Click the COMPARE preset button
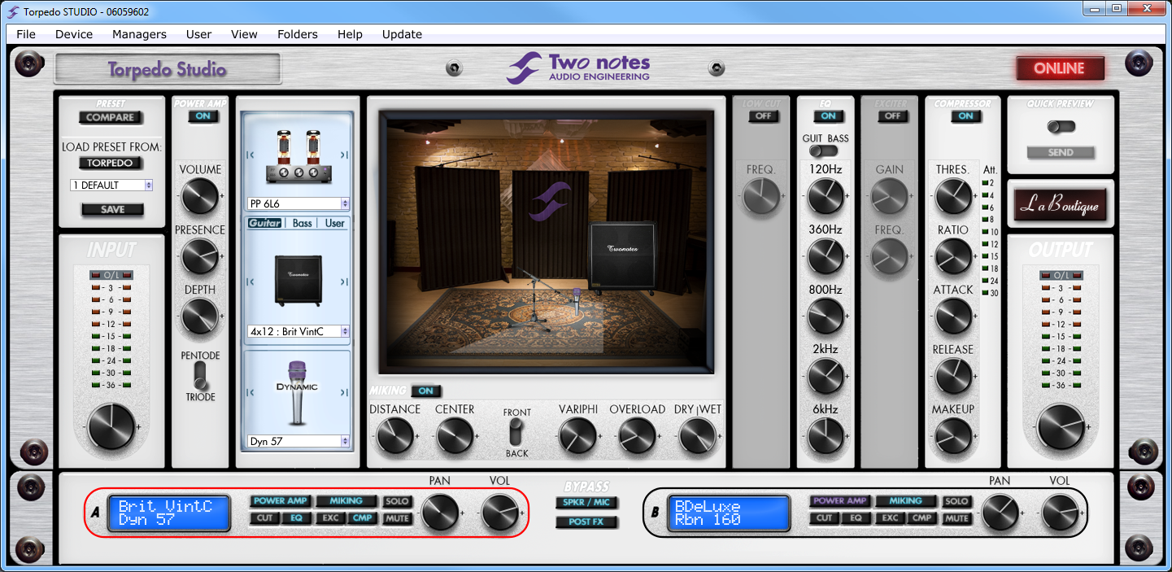This screenshot has height=572, width=1172. [x=111, y=117]
